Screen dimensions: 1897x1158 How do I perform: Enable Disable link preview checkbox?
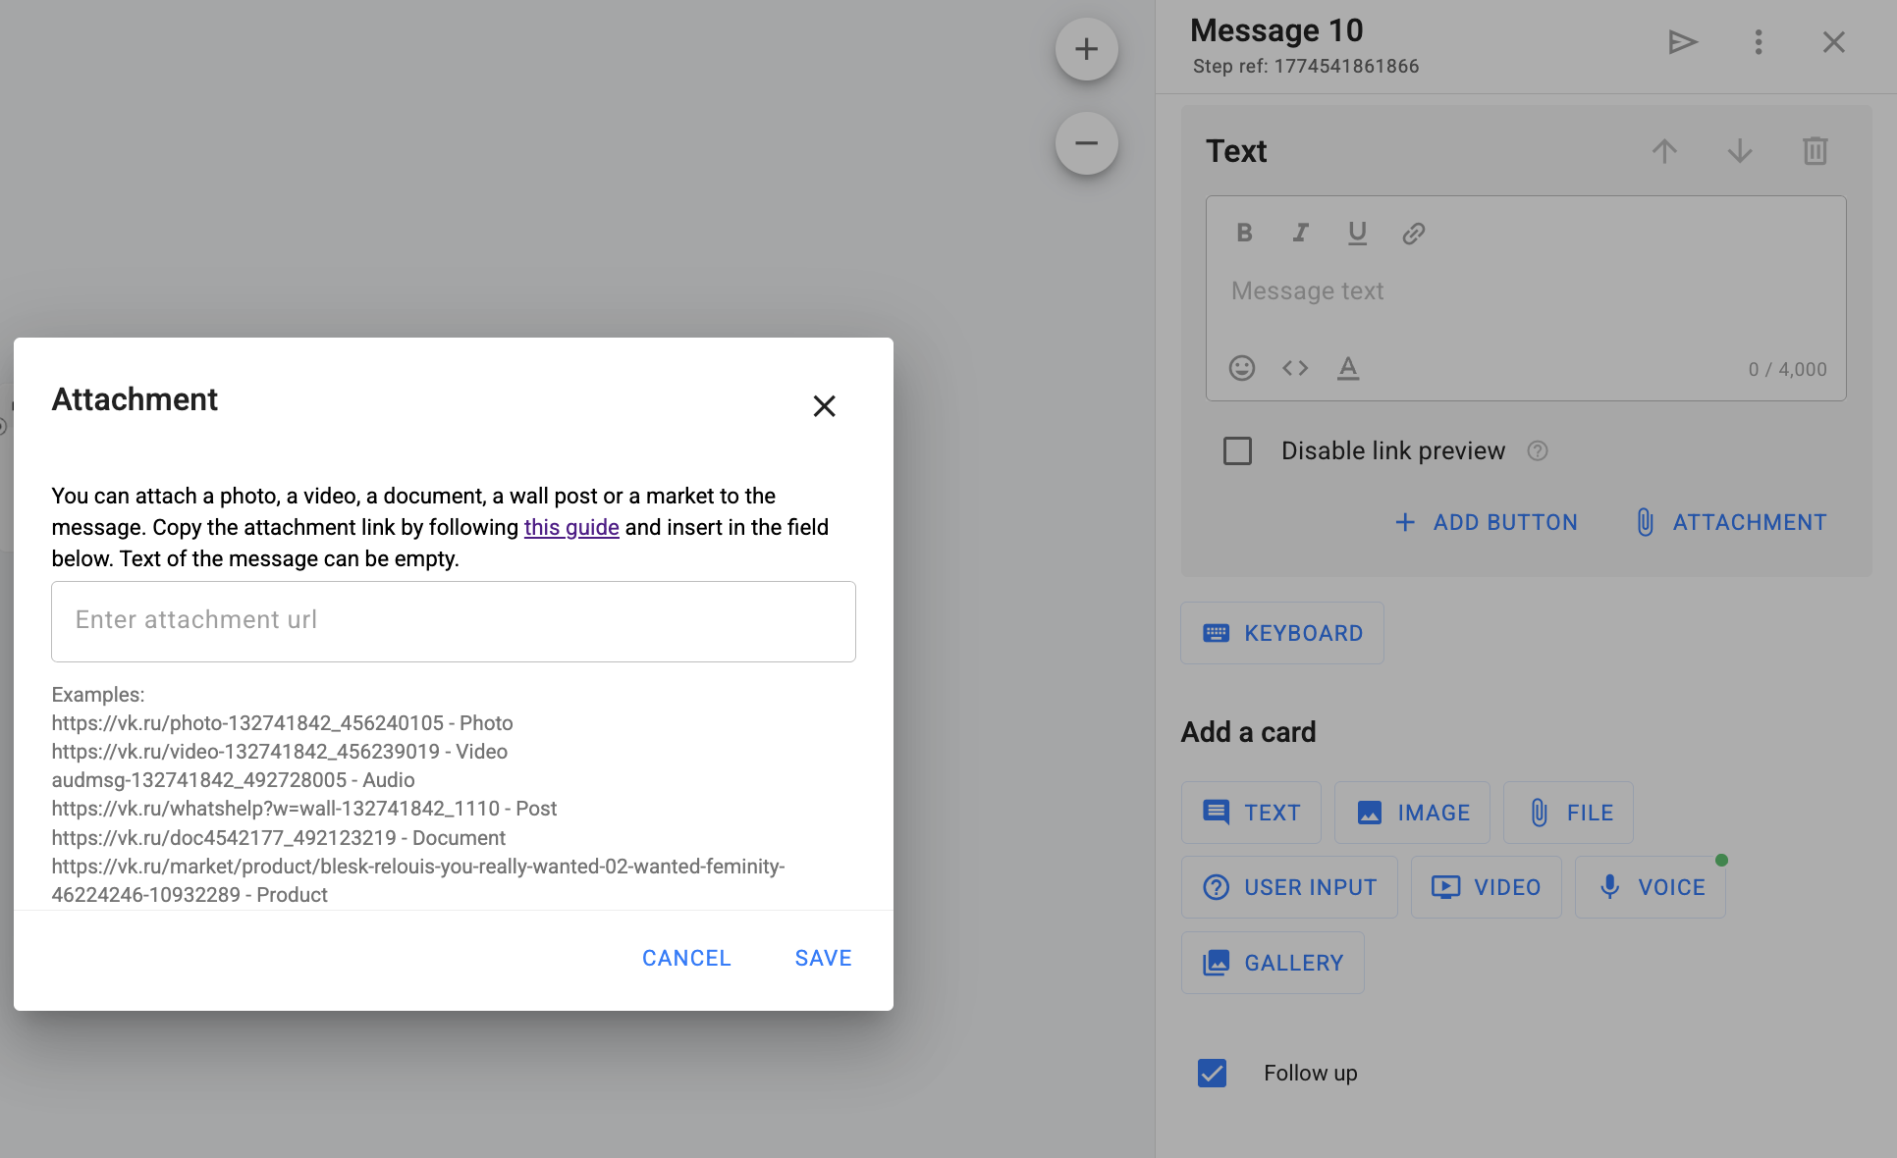click(1237, 451)
